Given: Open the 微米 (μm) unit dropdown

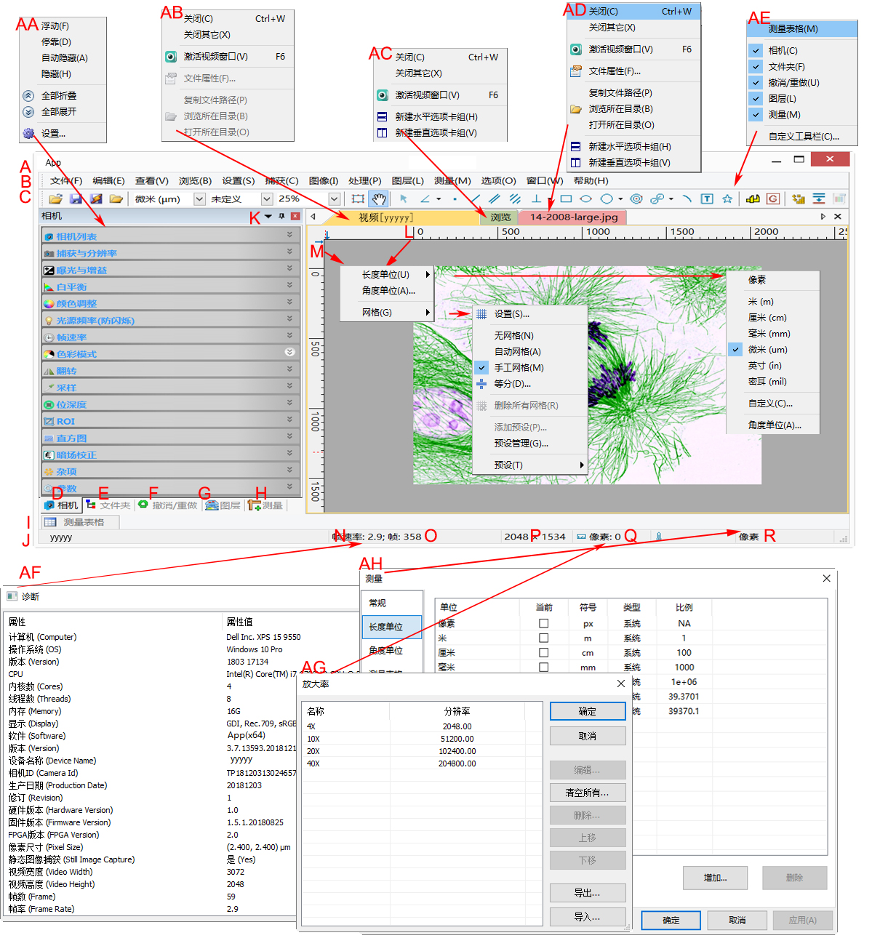Looking at the screenshot, I should [x=199, y=199].
